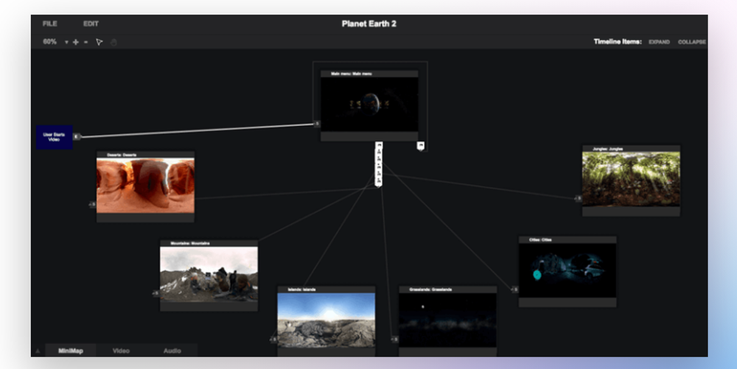Expand the bottom panel with the triangle arrow
Viewport: 737px width, 369px height.
[38, 351]
